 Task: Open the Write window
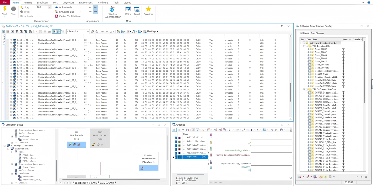click(128, 11)
